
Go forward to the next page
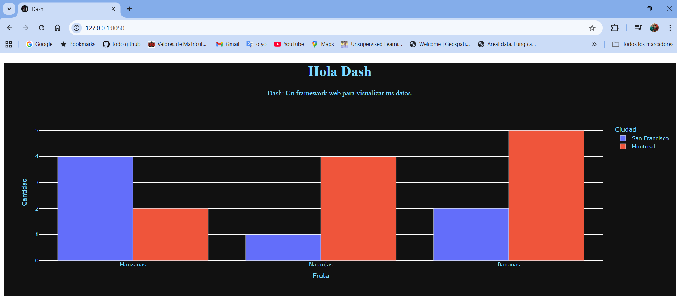(x=25, y=28)
